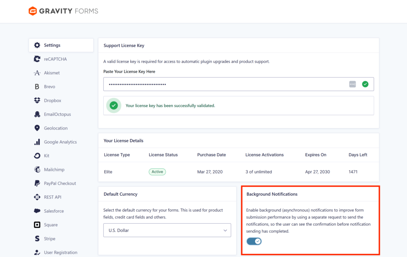Select the PayPal Checkout icon
This screenshot has height=257, width=407.
coord(37,183)
